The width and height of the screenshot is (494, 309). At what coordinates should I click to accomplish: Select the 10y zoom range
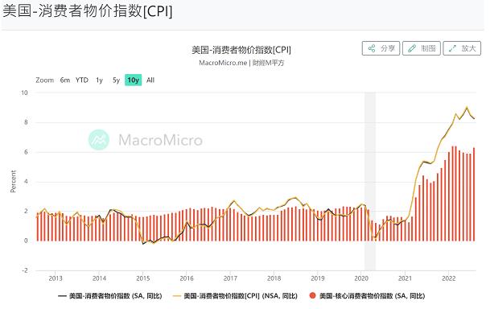click(x=134, y=80)
